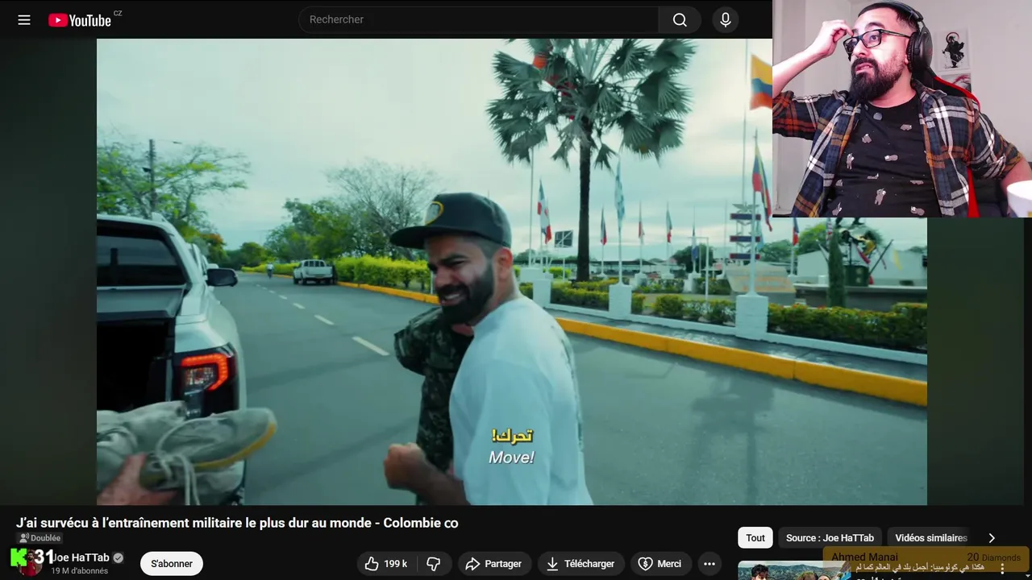This screenshot has height=580, width=1032.
Task: Click the webcam overlay of the streamer
Action: click(902, 109)
